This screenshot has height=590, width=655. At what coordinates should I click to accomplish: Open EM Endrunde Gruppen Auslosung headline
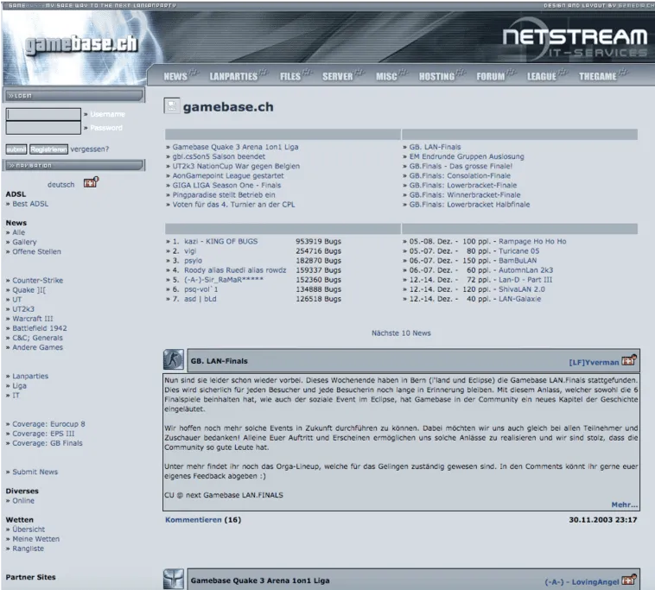(467, 156)
